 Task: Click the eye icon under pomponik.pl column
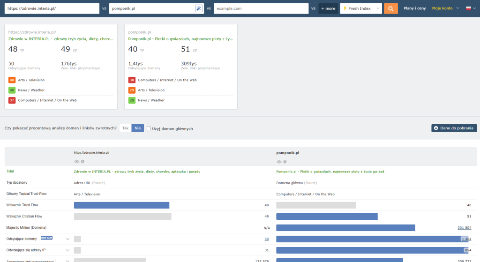click(279, 162)
